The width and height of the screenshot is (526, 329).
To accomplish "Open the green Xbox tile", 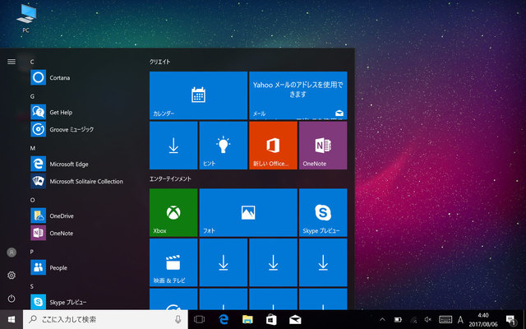I will coord(173,212).
